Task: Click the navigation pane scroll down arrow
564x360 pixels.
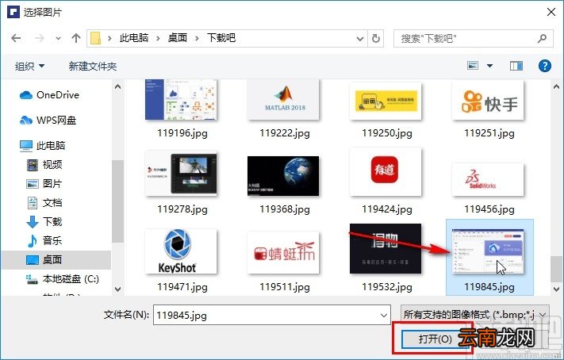Action: tap(117, 289)
